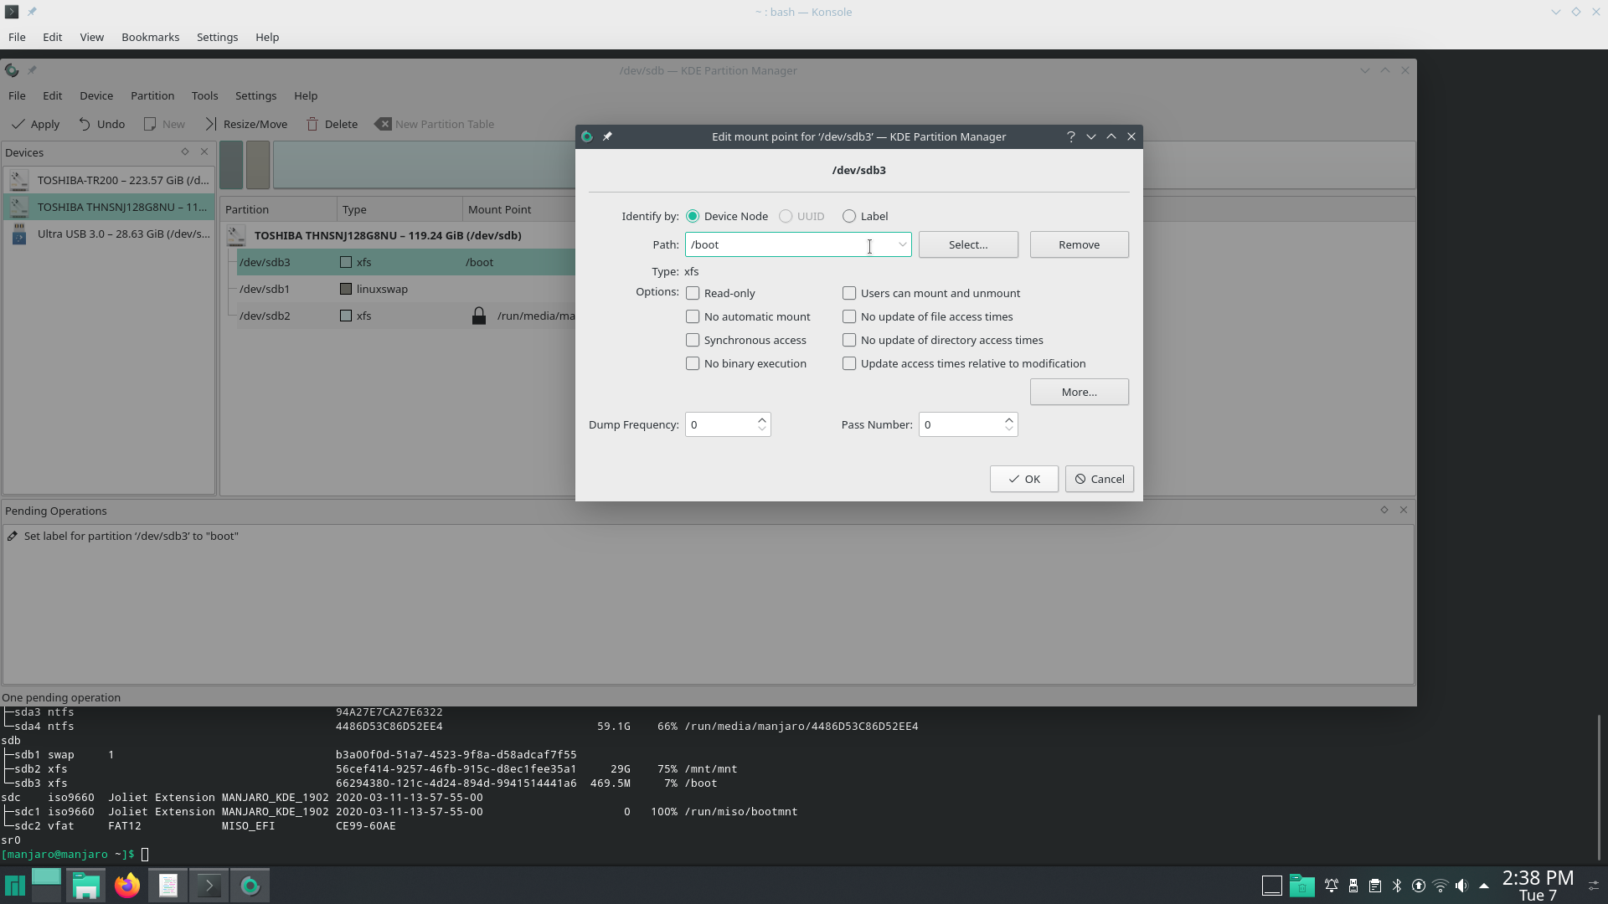
Task: Click the New Partition Table toolbar button
Action: click(x=435, y=124)
